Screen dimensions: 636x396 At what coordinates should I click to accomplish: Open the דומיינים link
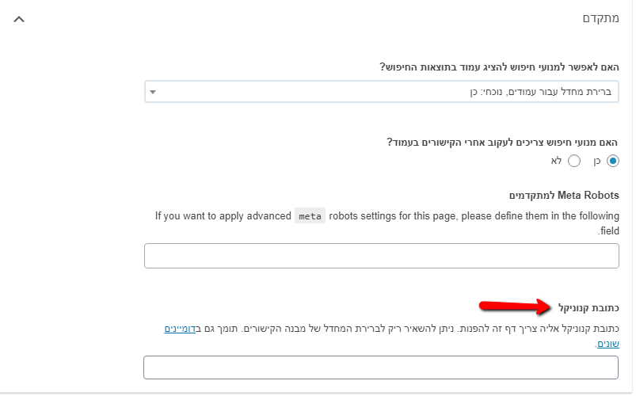[x=183, y=328]
